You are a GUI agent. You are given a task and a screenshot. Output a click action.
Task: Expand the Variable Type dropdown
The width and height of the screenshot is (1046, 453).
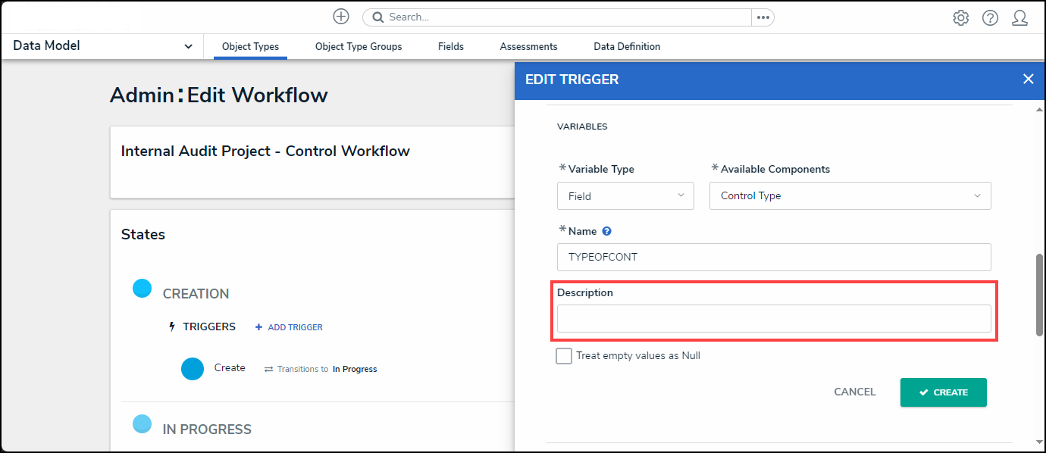(x=625, y=196)
